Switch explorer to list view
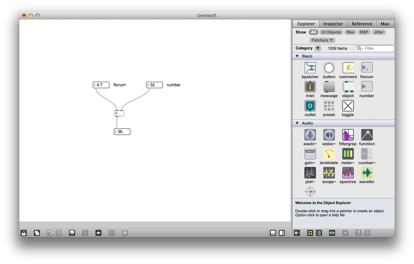 (319, 233)
